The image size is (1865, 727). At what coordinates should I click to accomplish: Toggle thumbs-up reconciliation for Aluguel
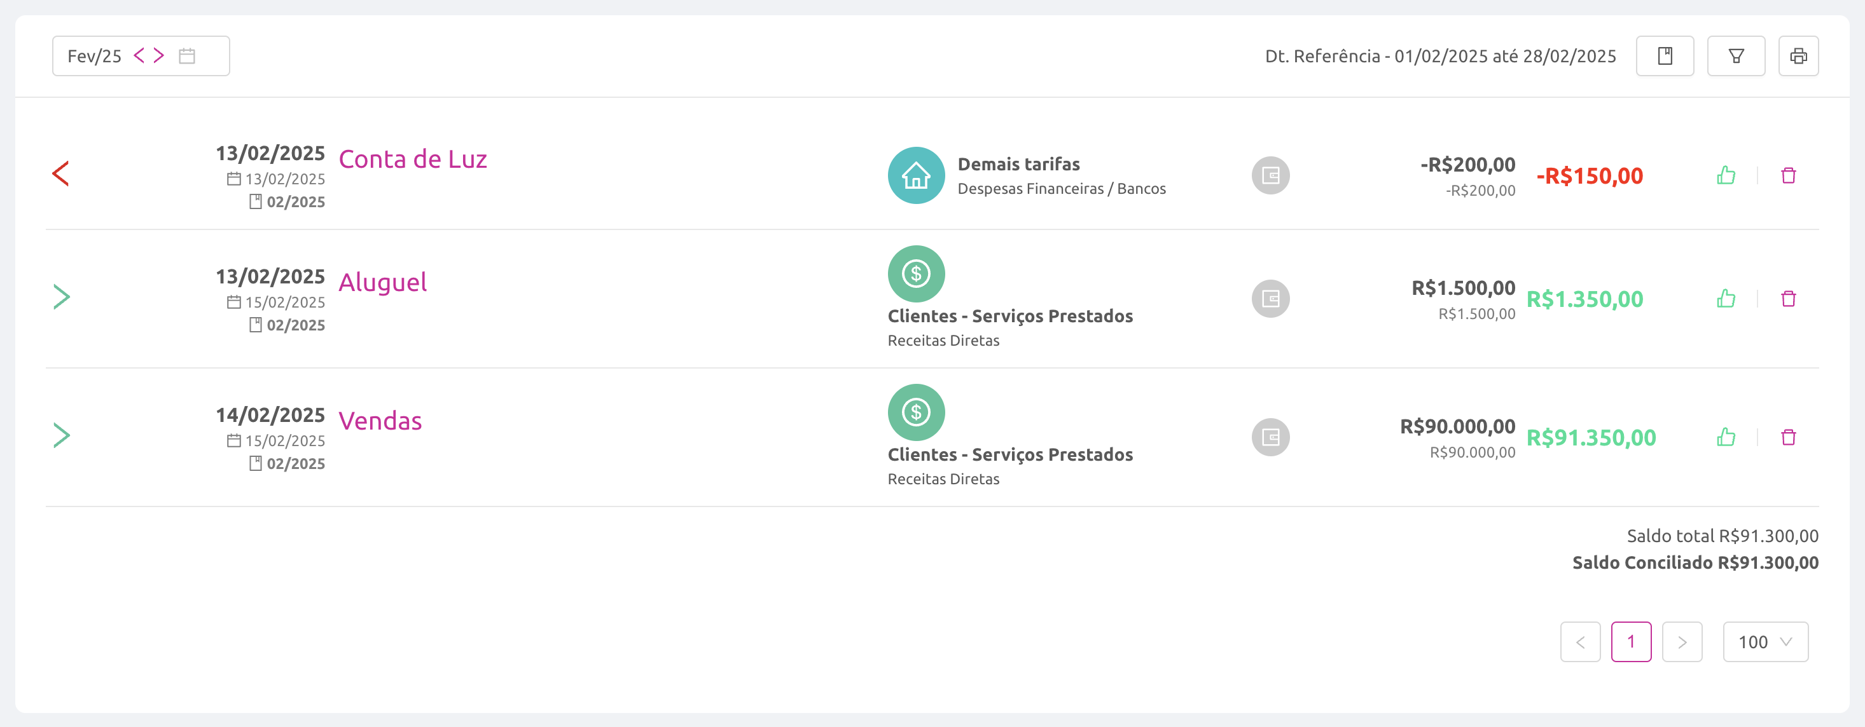coord(1725,299)
